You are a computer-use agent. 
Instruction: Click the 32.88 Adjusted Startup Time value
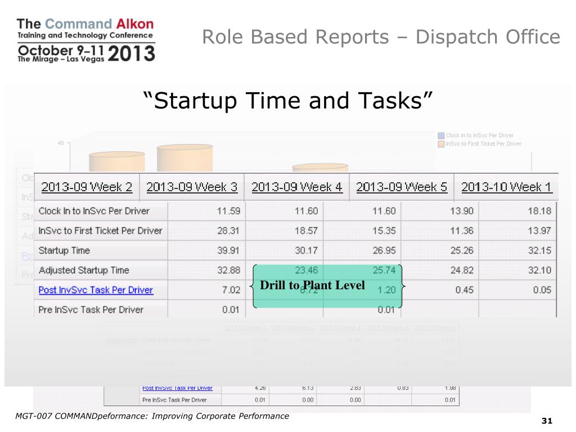click(228, 271)
